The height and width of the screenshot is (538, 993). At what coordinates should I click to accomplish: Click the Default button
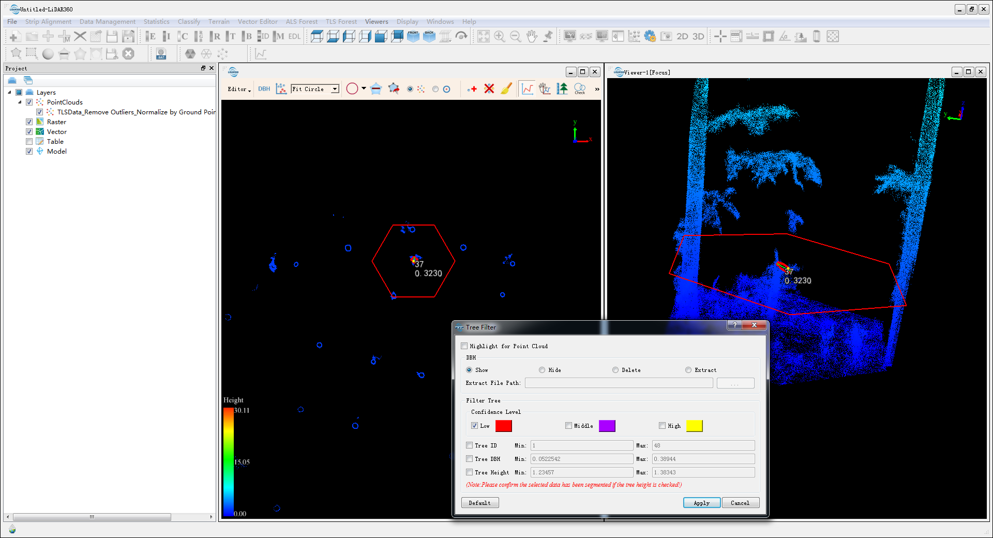pyautogui.click(x=480, y=503)
